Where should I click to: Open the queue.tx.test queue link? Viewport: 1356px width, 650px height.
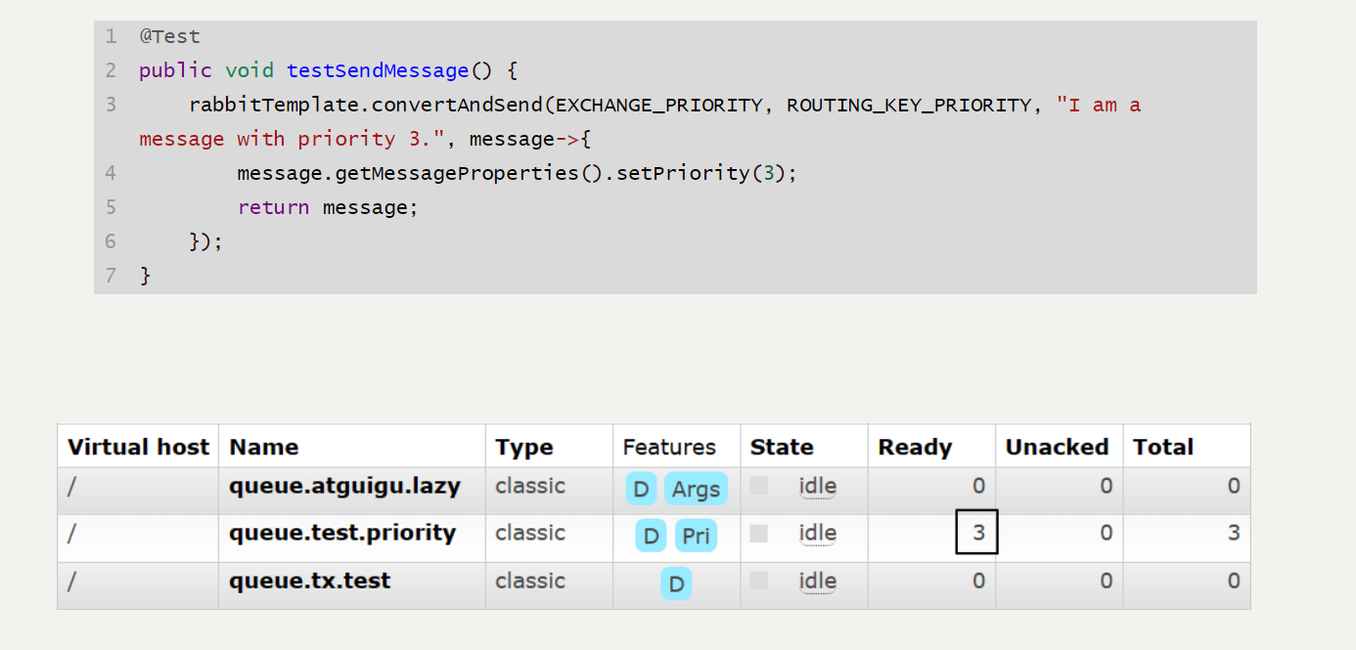coord(309,581)
